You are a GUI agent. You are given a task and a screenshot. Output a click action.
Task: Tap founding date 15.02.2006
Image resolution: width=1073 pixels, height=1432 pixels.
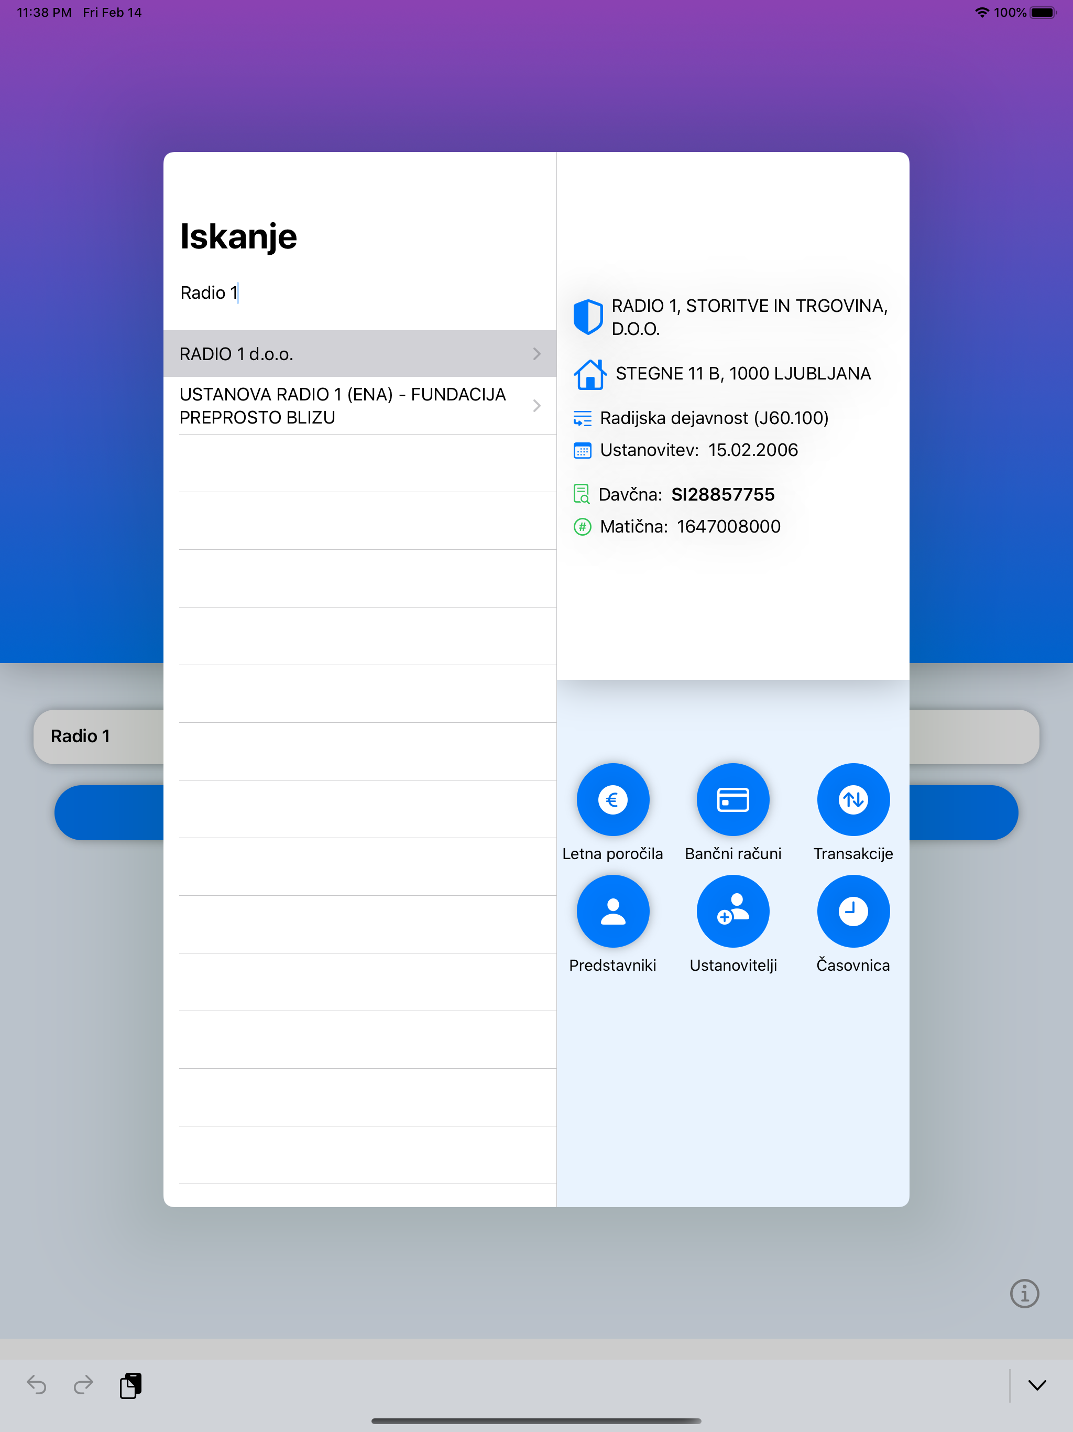pyautogui.click(x=753, y=450)
